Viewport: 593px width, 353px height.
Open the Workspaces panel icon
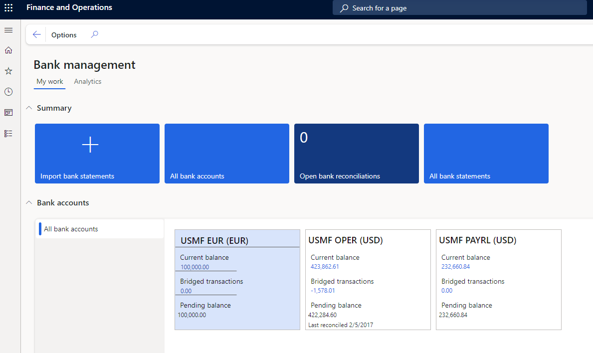click(8, 112)
